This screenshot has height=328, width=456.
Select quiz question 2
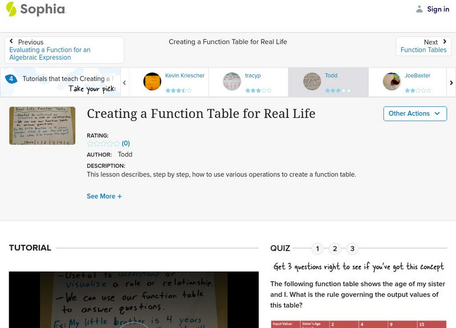(335, 249)
